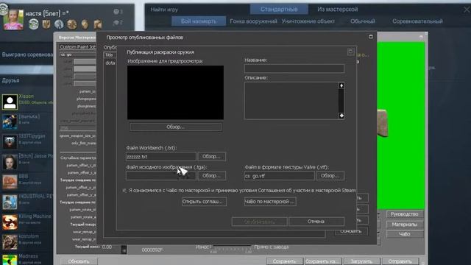
Task: Open the messages counter icon showing 3
Action: (x=118, y=12)
